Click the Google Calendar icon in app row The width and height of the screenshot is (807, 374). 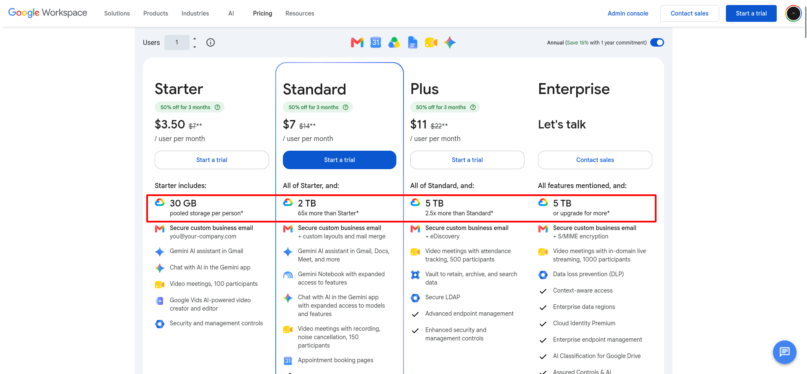376,42
